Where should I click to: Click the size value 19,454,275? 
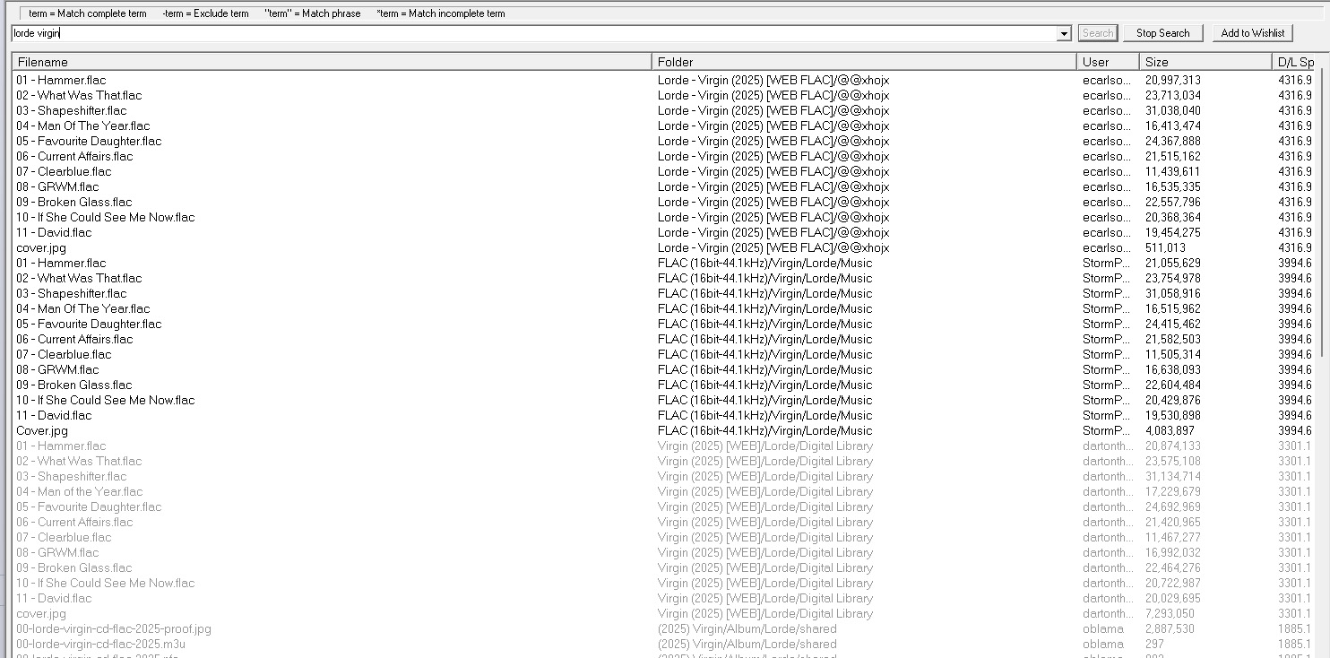coord(1173,232)
